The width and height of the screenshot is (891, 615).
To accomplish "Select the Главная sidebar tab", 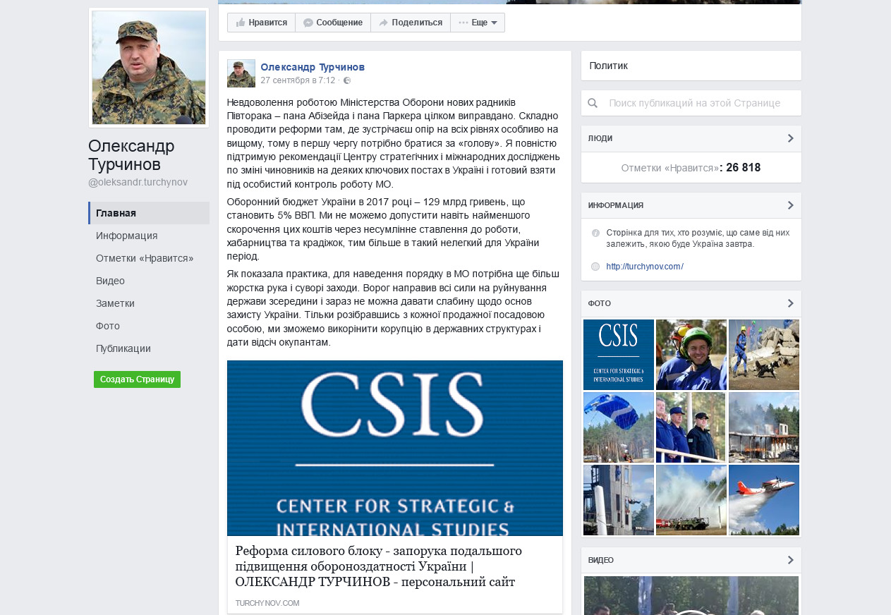I will [x=149, y=213].
